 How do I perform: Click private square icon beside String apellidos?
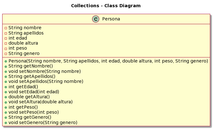point(6,33)
